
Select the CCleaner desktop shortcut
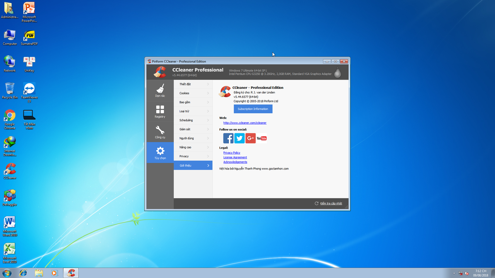click(10, 171)
